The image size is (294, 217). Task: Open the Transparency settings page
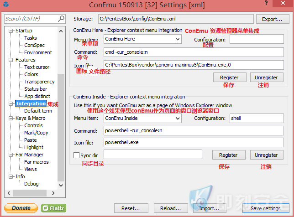(39, 82)
